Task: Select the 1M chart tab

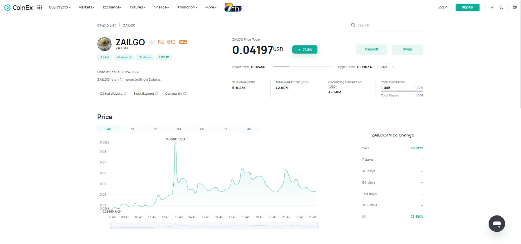Action: click(x=155, y=129)
